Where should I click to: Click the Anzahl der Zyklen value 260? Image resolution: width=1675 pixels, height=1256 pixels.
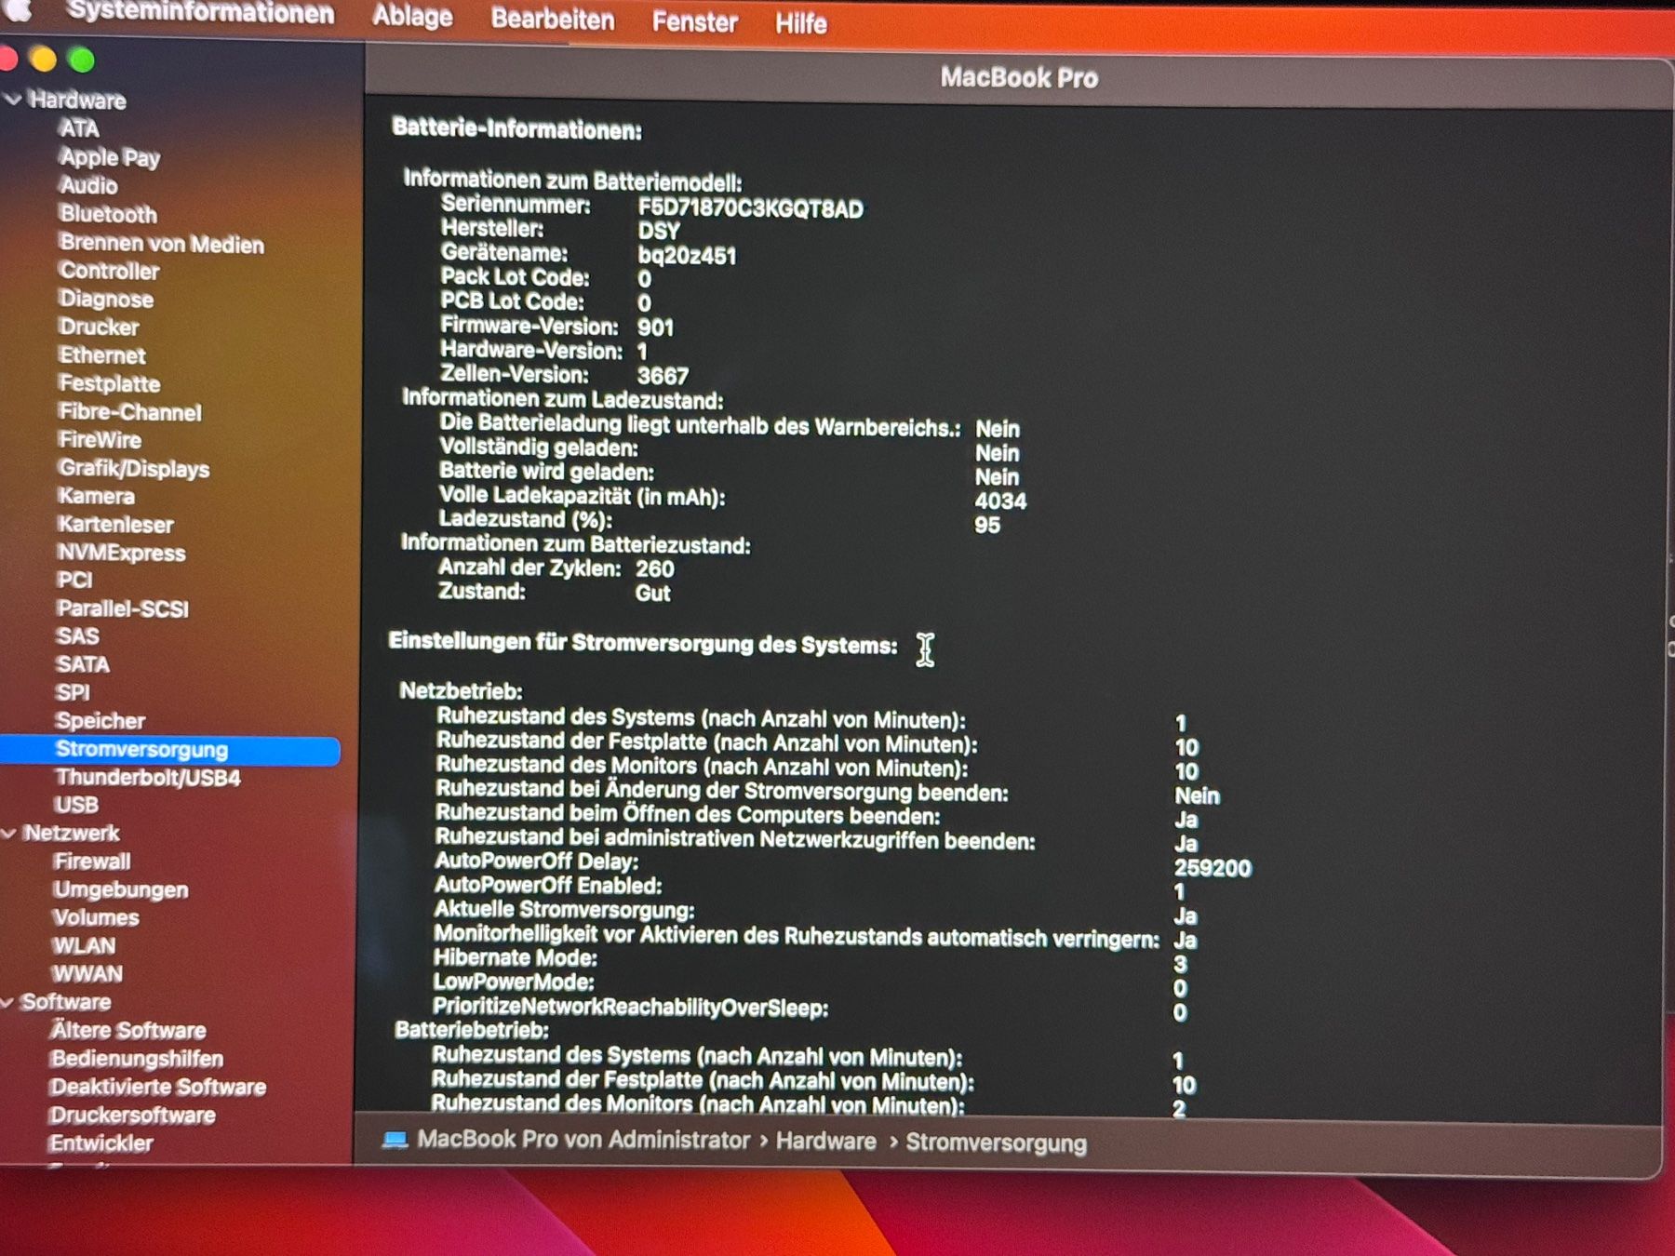[654, 568]
